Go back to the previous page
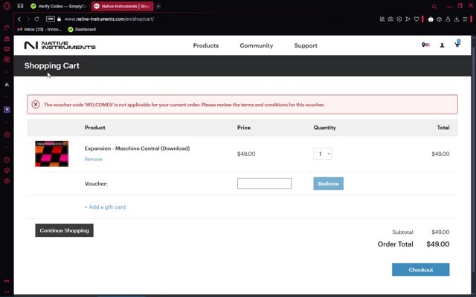Image resolution: width=476 pixels, height=297 pixels. click(19, 19)
